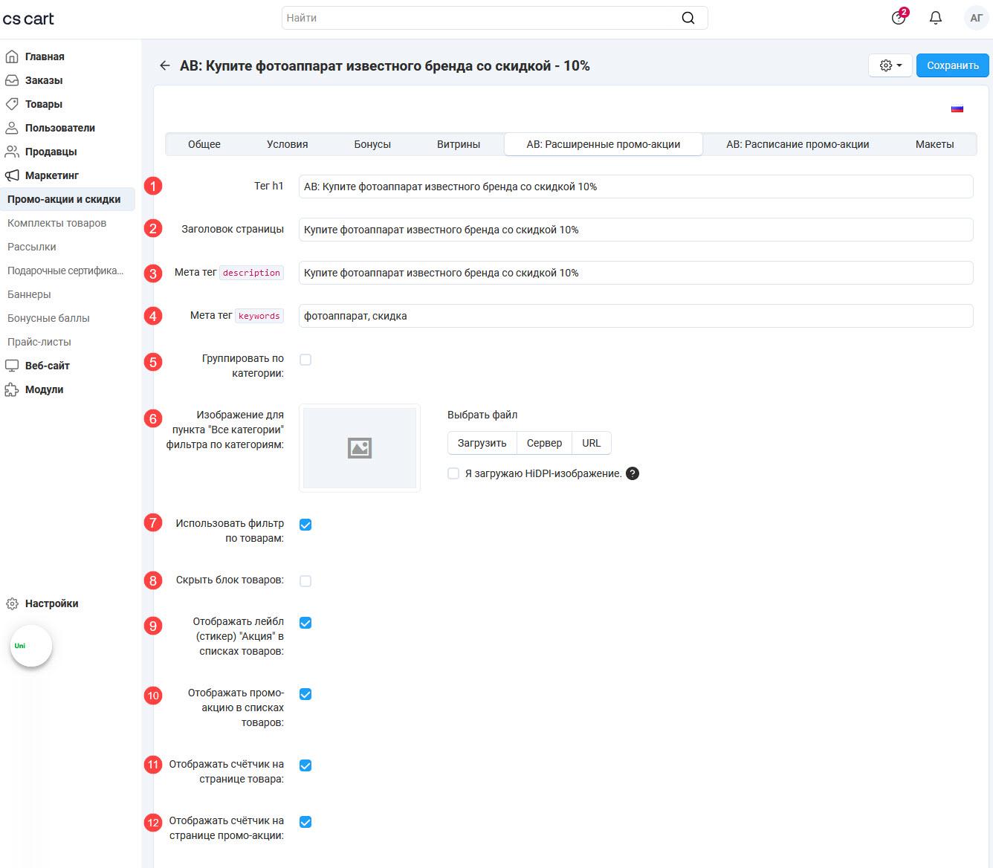993x868 pixels.
Task: Open the gear settings dropdown
Action: 890,65
